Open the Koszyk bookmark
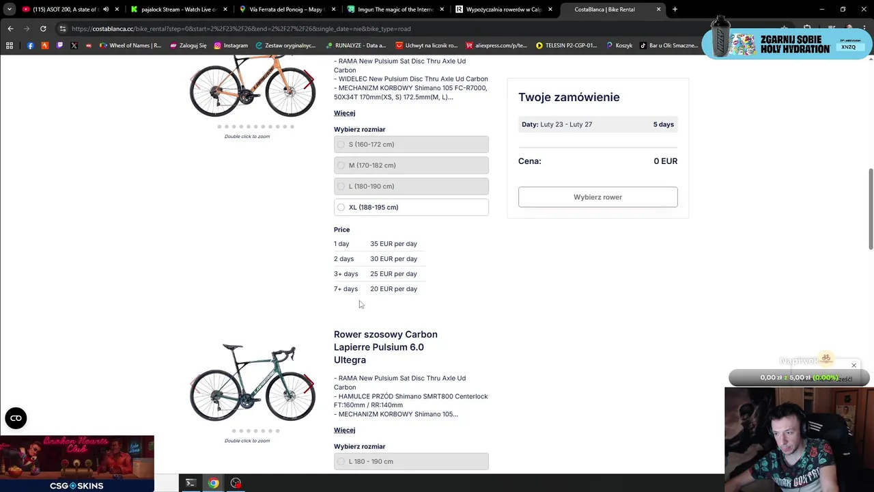874x492 pixels. pos(619,46)
